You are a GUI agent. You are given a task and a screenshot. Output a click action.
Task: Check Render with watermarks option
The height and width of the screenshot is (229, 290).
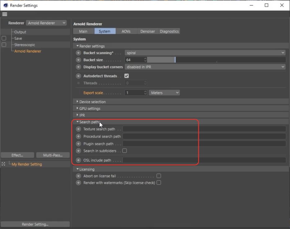point(159,182)
